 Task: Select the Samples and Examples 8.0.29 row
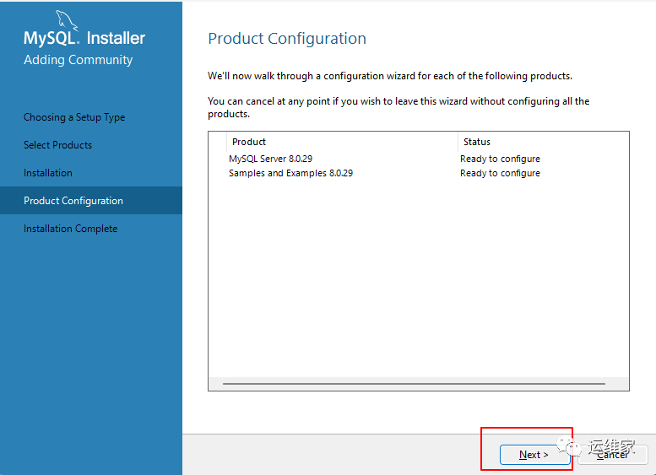point(419,173)
